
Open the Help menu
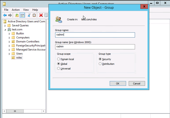(35, 10)
